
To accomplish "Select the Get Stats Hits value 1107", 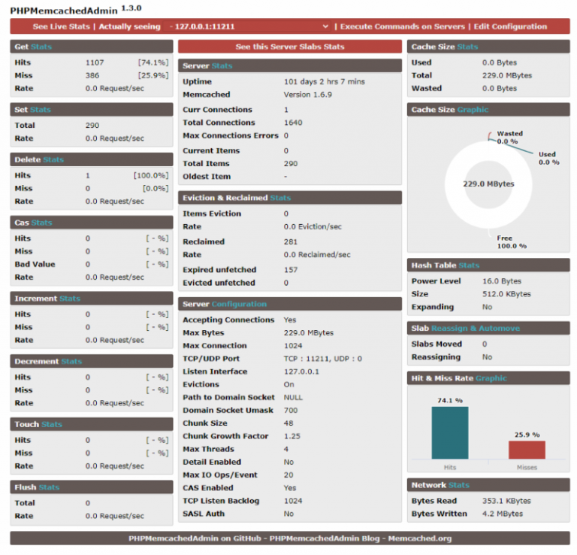I will [x=95, y=62].
